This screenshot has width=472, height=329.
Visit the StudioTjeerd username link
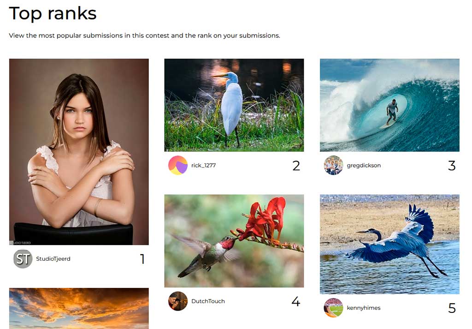tap(53, 259)
